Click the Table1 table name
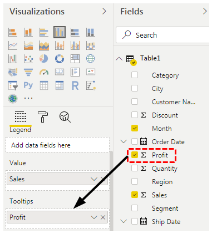The width and height of the screenshot is (212, 234). pos(150,58)
